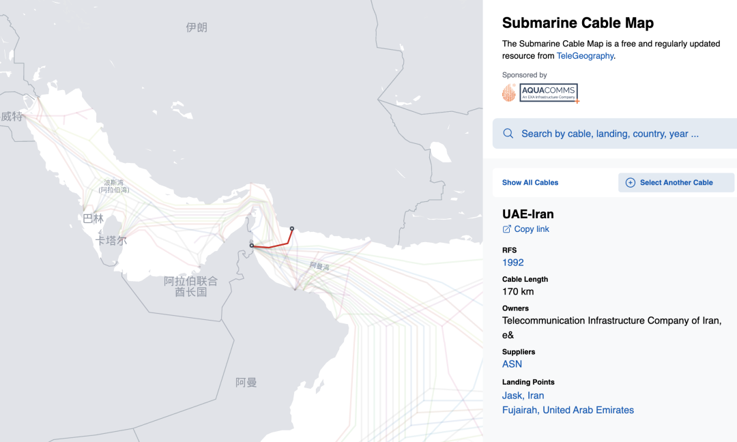Click the 1992 RFS year link
The image size is (737, 442).
point(513,263)
